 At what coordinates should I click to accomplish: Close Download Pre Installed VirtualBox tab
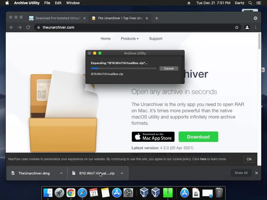coord(84,18)
